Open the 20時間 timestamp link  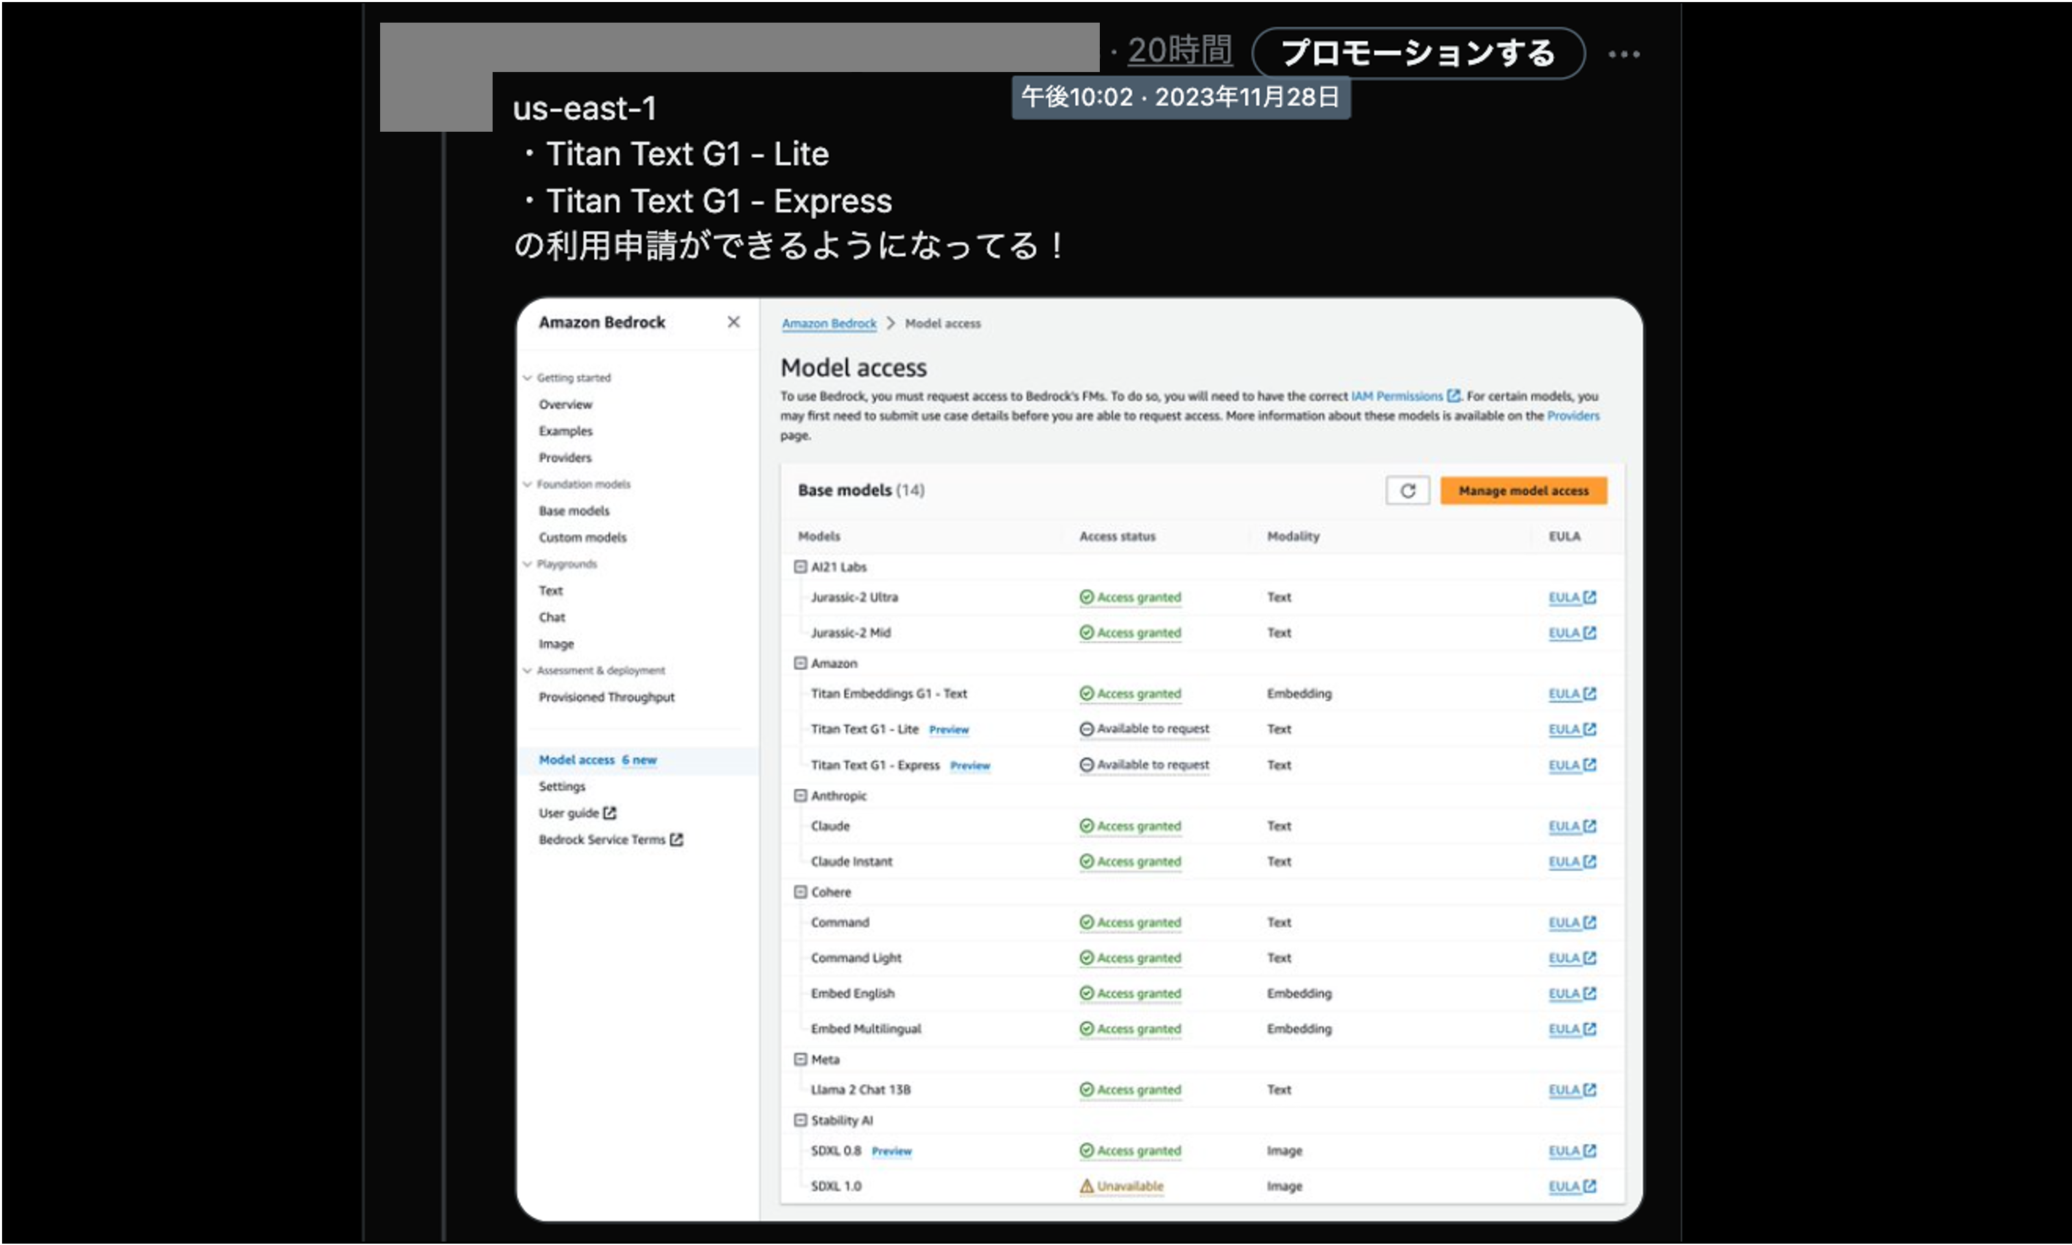[x=1178, y=50]
